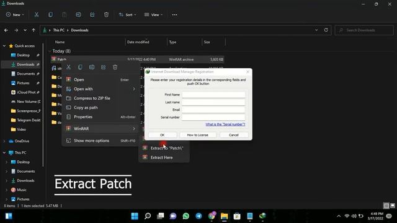Click the Rename icon in Explorer toolbar
The width and height of the screenshot is (397, 223).
click(78, 15)
